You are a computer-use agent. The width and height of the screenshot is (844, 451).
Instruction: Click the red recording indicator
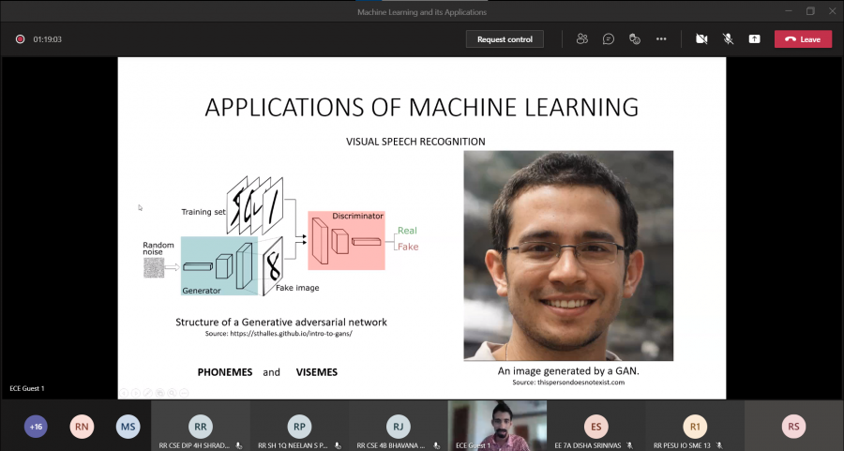20,39
